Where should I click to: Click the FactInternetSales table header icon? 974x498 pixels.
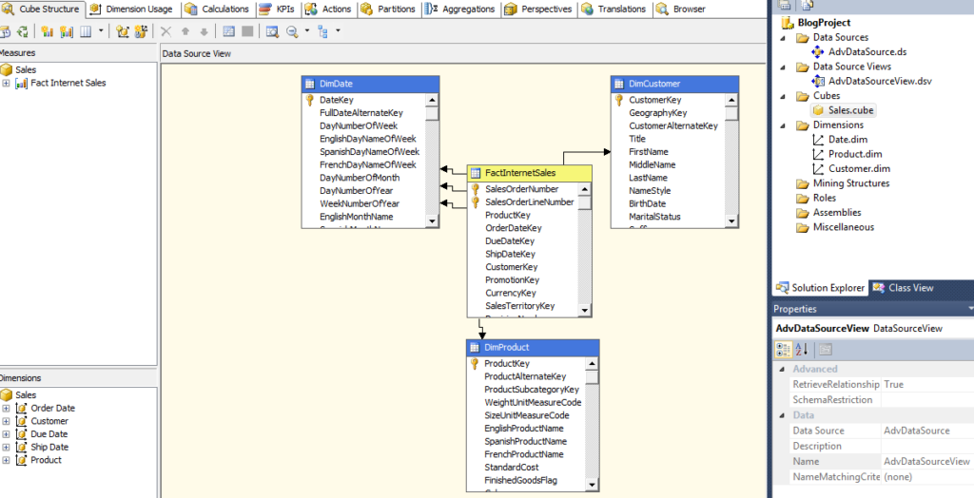(x=476, y=173)
